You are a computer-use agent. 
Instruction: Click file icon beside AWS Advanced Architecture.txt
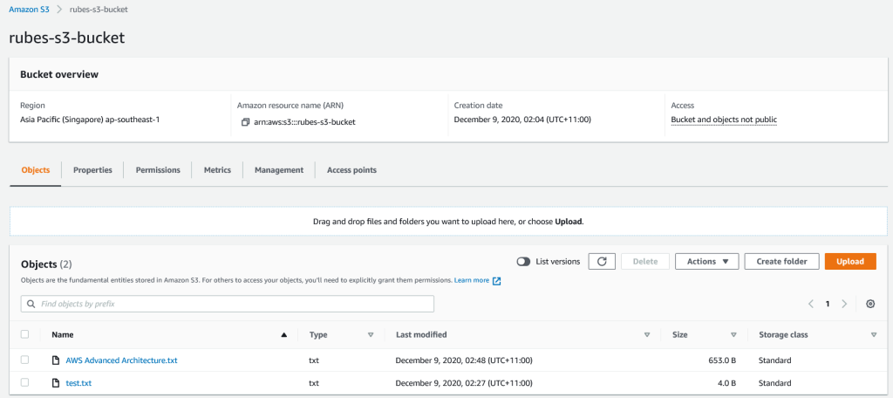click(x=57, y=360)
